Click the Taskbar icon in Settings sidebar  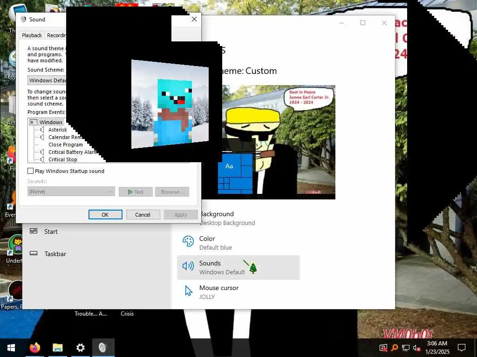(x=34, y=253)
